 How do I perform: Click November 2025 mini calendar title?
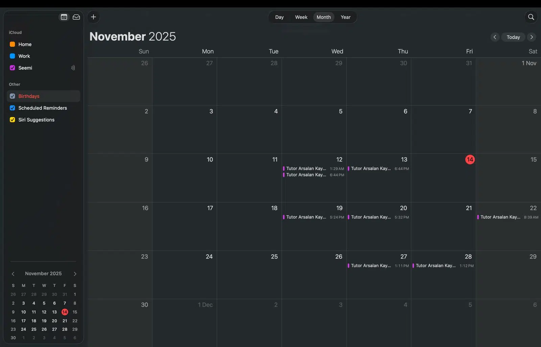coord(43,274)
